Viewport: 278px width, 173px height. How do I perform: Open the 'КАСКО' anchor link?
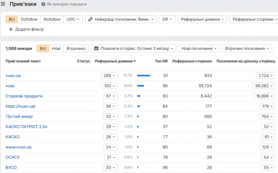point(12,137)
